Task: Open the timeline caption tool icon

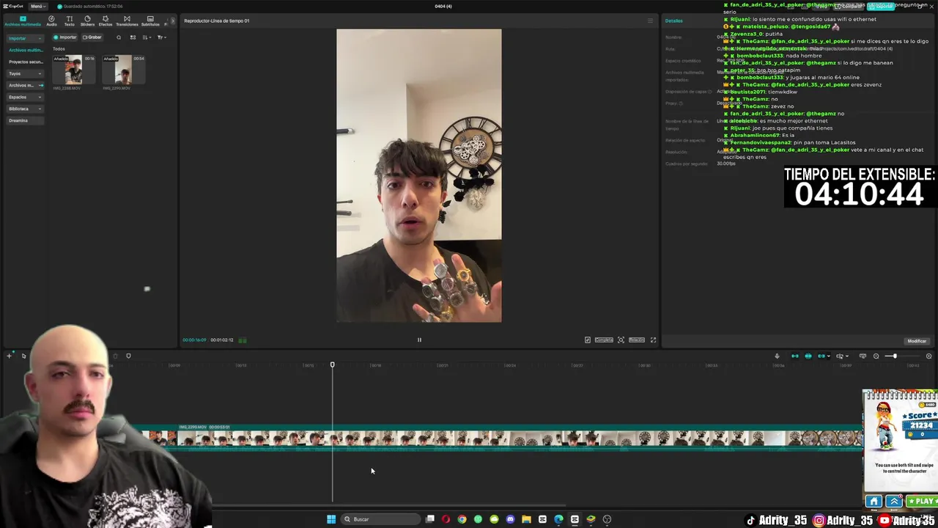Action: [x=863, y=356]
